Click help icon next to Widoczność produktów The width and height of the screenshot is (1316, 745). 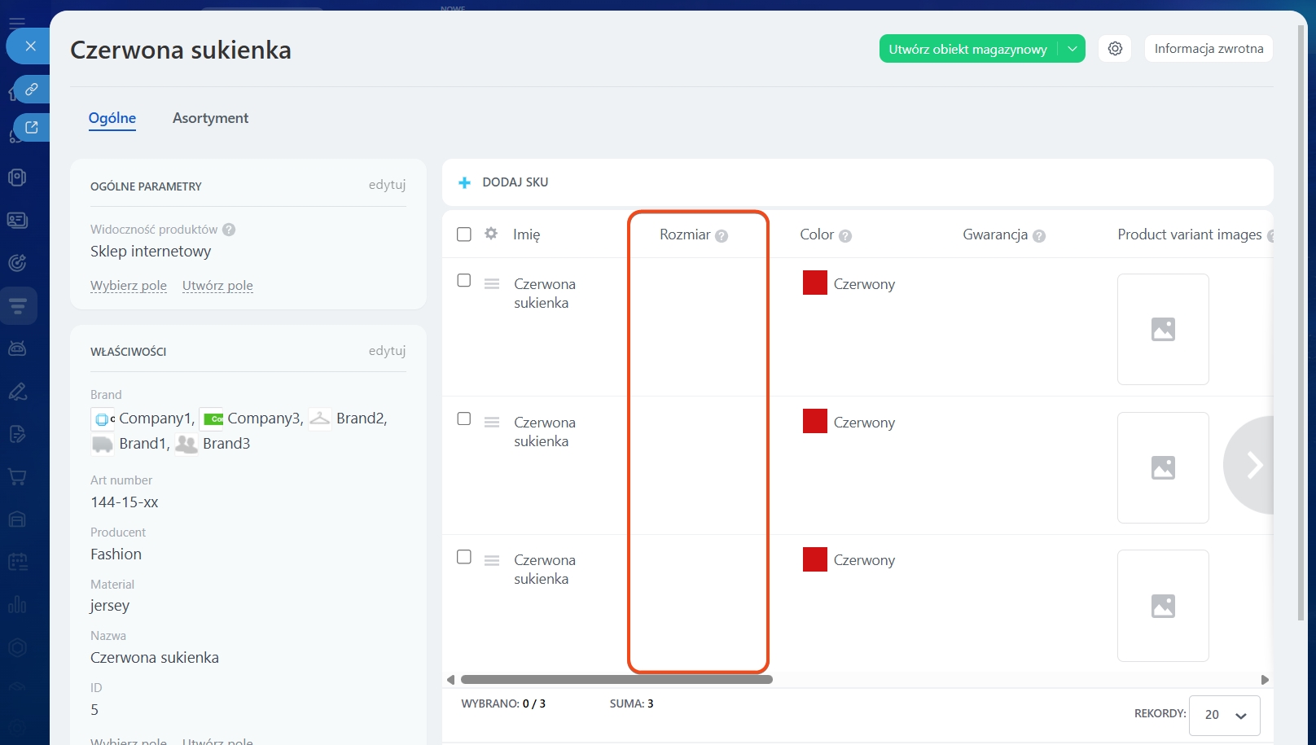tap(229, 230)
